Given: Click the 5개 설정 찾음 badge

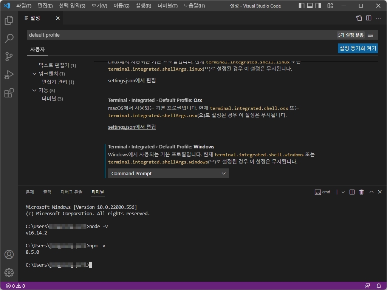Looking at the screenshot, I should (x=351, y=35).
